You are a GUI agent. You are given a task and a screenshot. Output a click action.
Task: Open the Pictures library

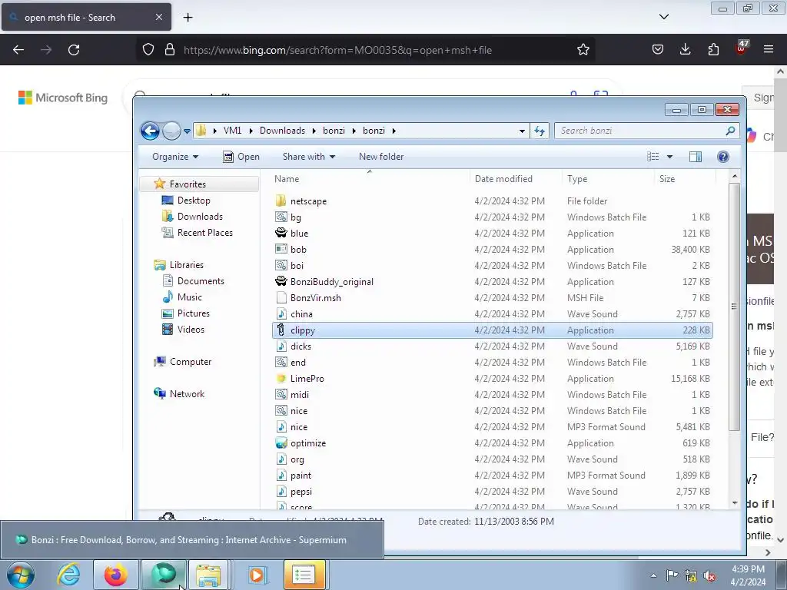point(193,313)
